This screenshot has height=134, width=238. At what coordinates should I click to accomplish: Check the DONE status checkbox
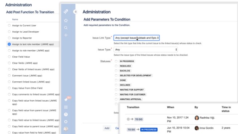(116, 80)
